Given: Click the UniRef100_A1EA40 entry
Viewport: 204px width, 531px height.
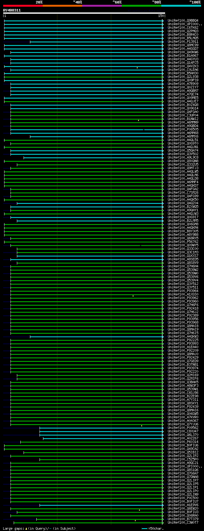Looking at the screenshot, I should click(x=183, y=347).
